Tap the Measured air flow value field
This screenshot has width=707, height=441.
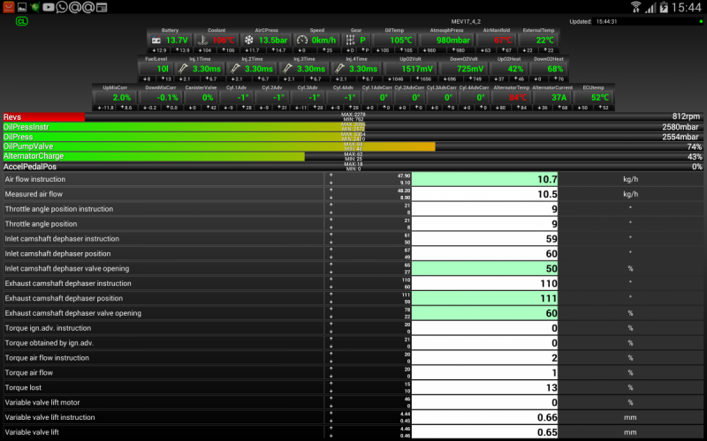tap(486, 194)
